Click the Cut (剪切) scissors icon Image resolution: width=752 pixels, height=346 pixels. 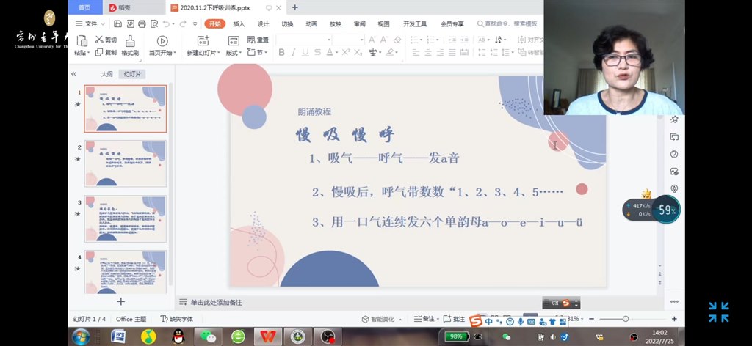(99, 40)
